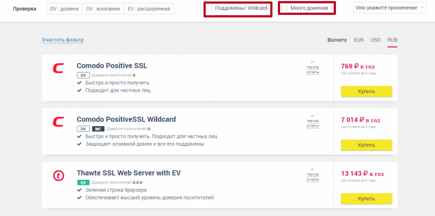This screenshot has height=216, width=435.
Task: Click the Comodo logo of PositiveSSL Wildcard
Action: point(58,122)
